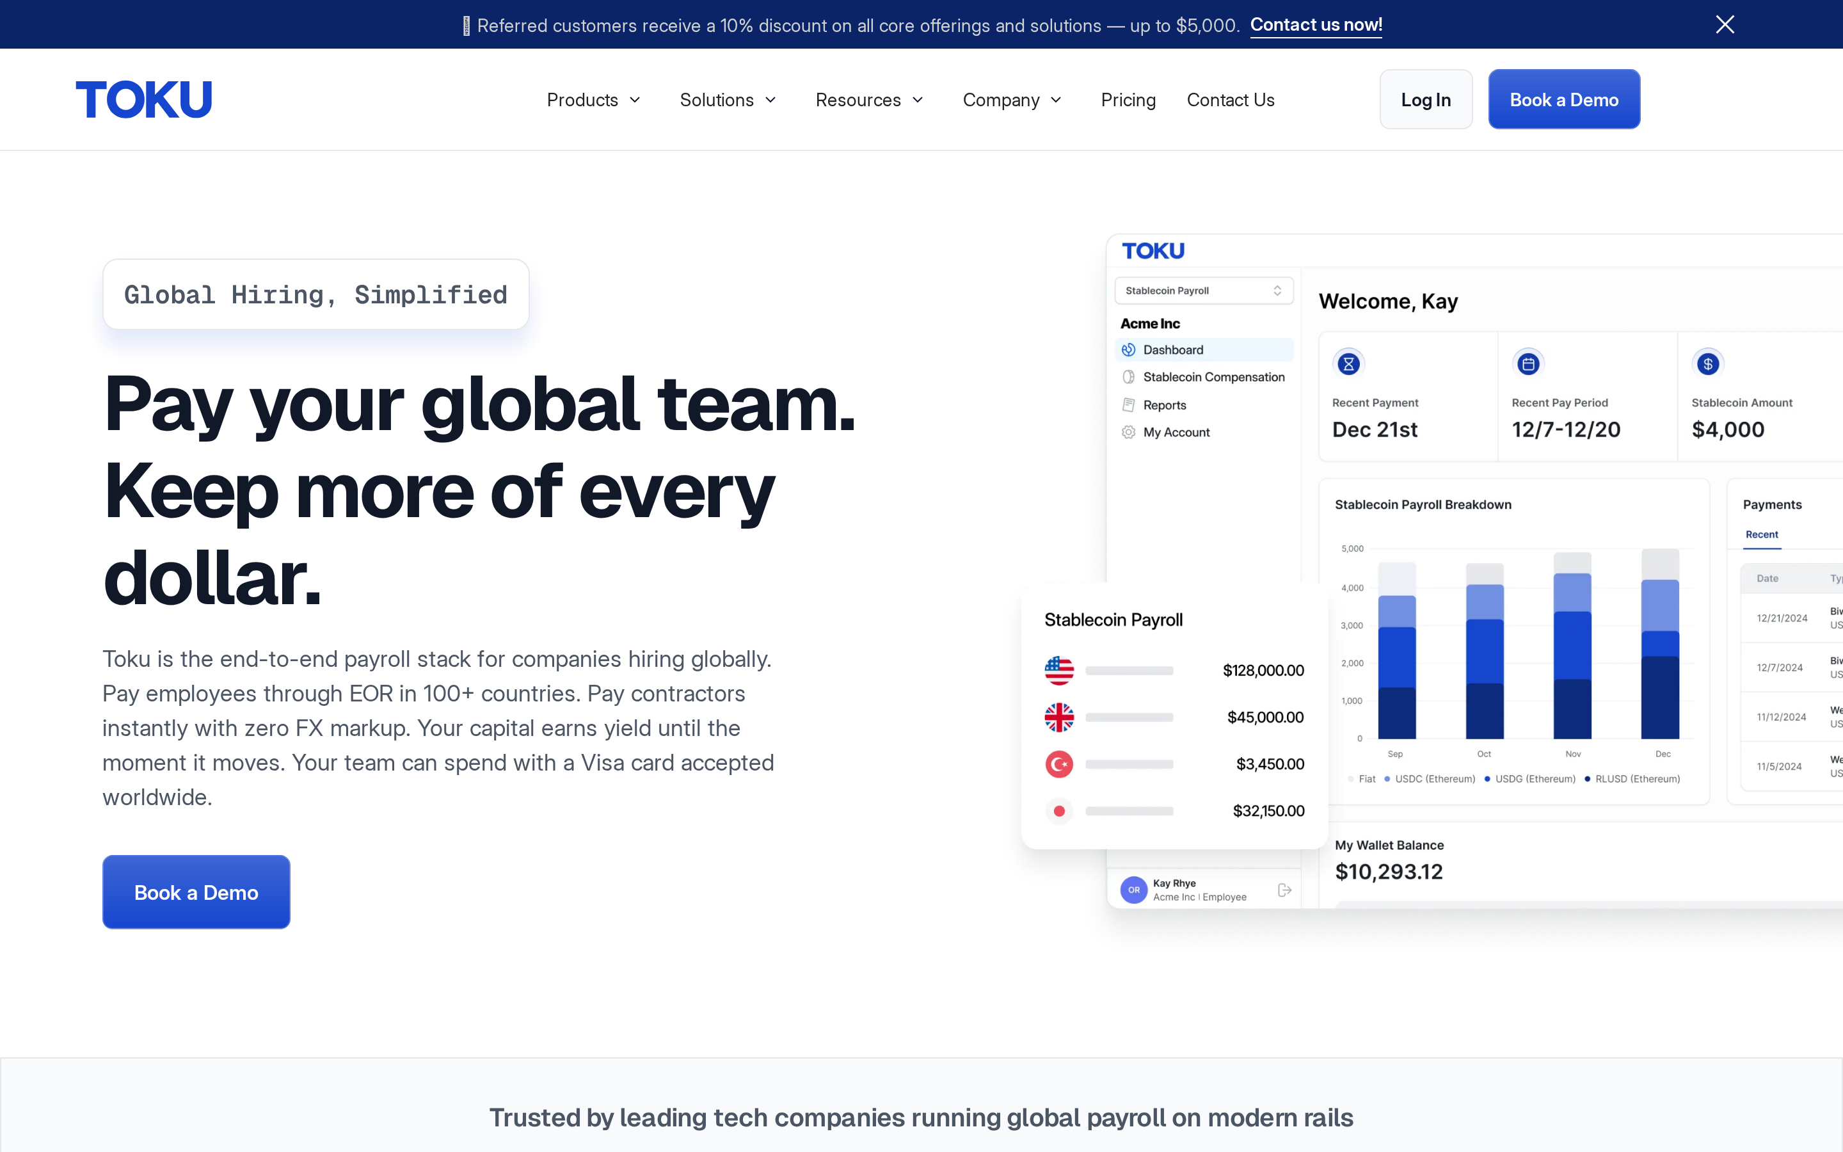Click the Fiat legend entry

[1362, 779]
